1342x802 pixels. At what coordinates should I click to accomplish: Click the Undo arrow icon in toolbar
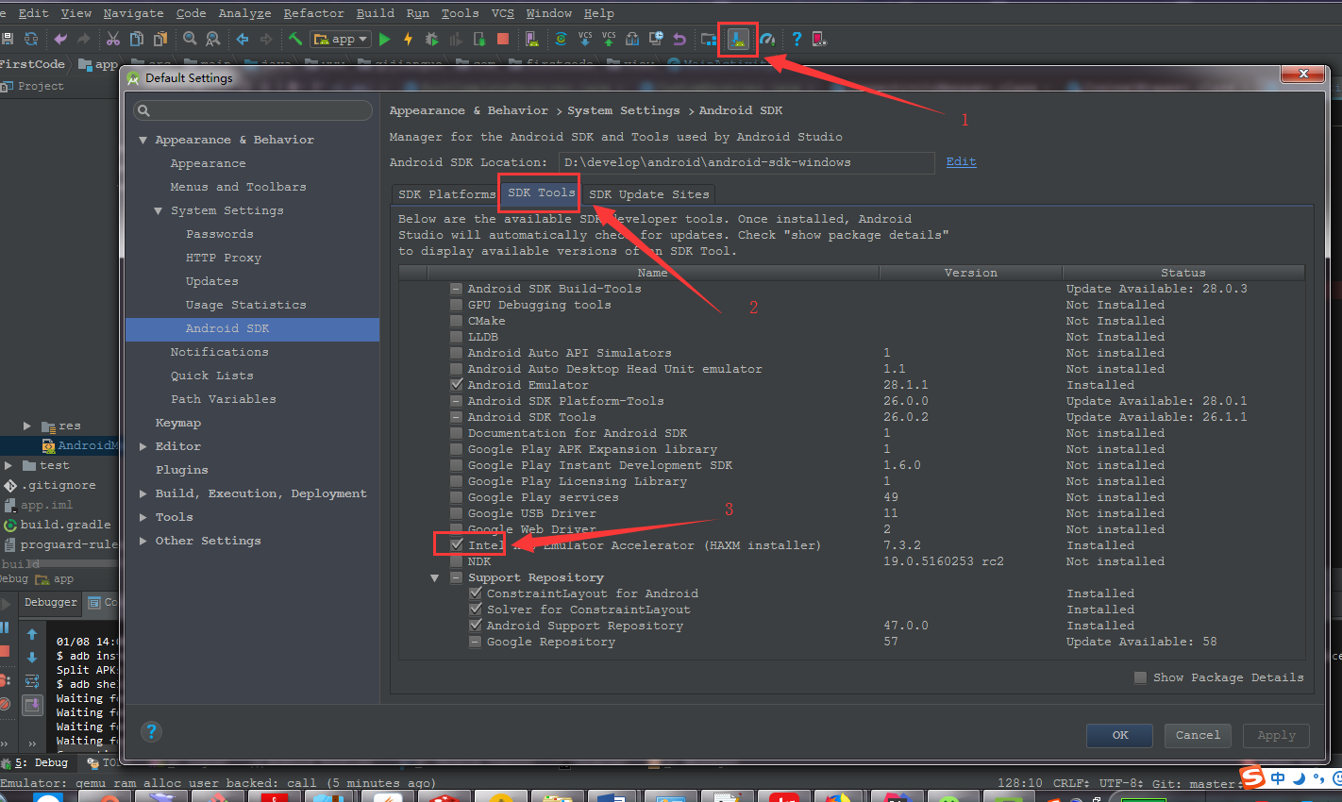pos(60,39)
